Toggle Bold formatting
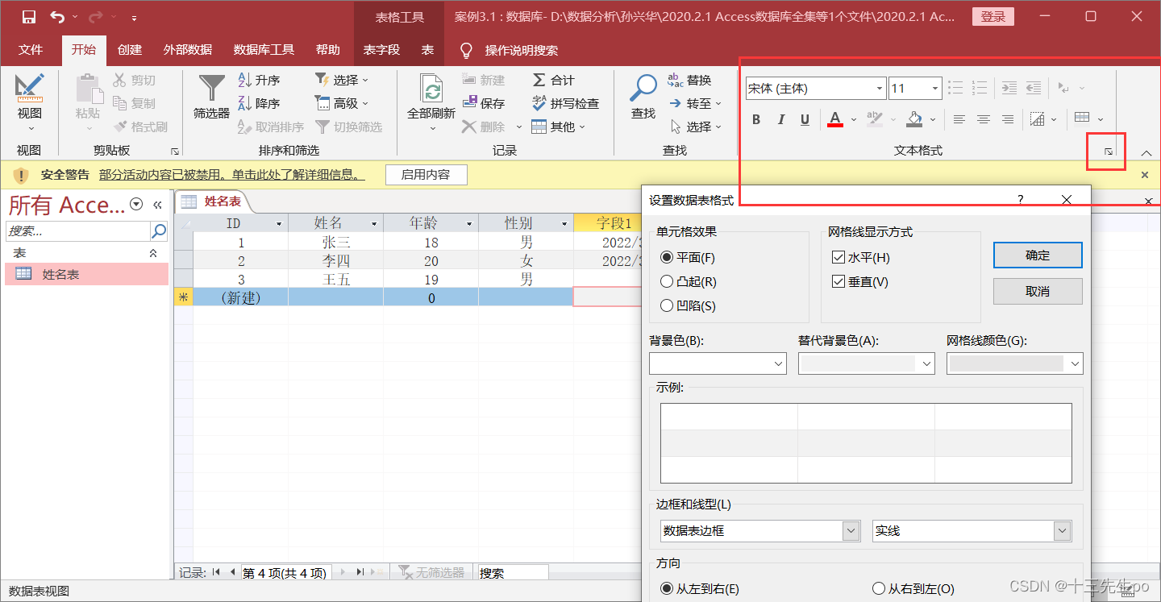The height and width of the screenshot is (602, 1161). pos(756,119)
